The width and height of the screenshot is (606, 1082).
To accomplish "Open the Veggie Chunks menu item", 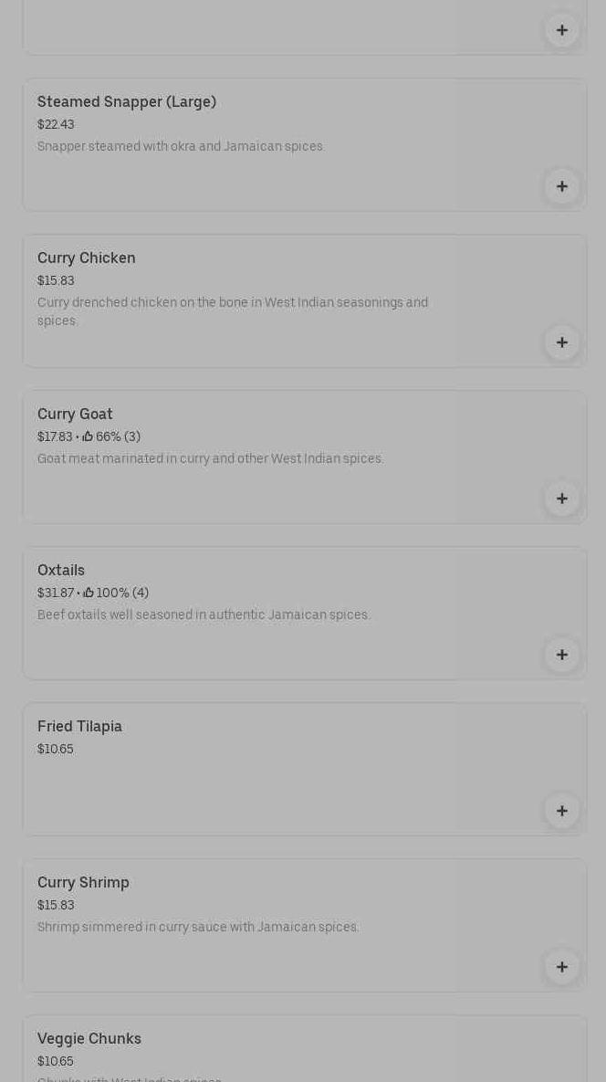I will (x=89, y=1039).
